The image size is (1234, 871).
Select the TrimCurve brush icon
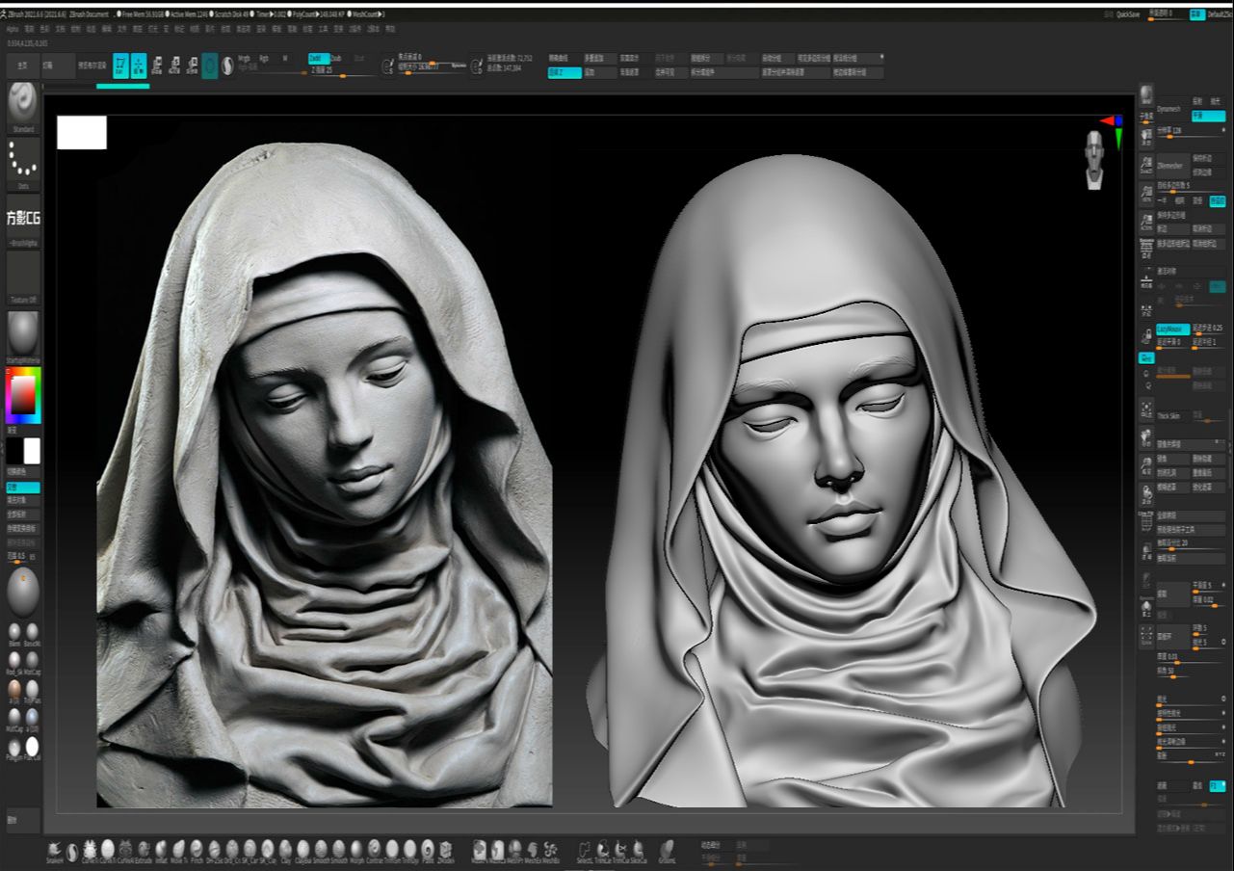coord(620,850)
